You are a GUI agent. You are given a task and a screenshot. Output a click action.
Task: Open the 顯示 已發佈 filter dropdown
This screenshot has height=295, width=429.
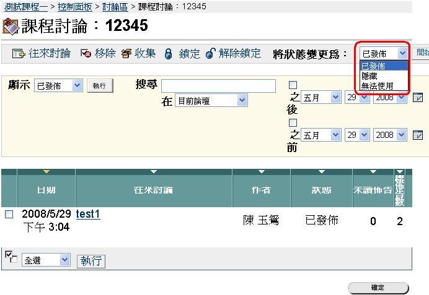click(x=58, y=86)
